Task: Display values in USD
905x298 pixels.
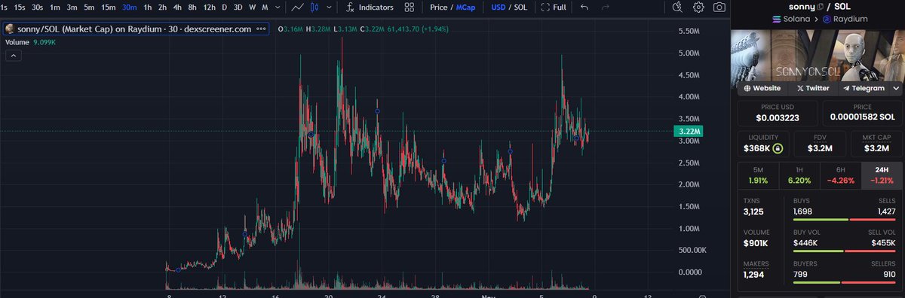Action: tap(499, 7)
